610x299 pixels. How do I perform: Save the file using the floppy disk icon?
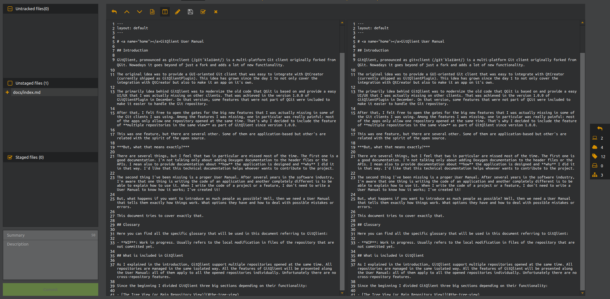point(190,12)
